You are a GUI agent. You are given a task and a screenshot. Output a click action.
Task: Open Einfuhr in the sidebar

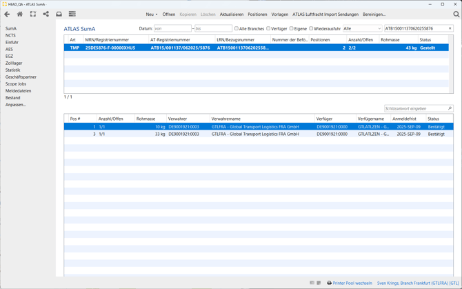[12, 42]
